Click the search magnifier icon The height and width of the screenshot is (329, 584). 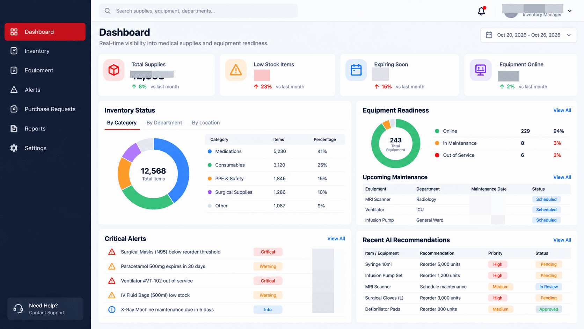pyautogui.click(x=108, y=11)
